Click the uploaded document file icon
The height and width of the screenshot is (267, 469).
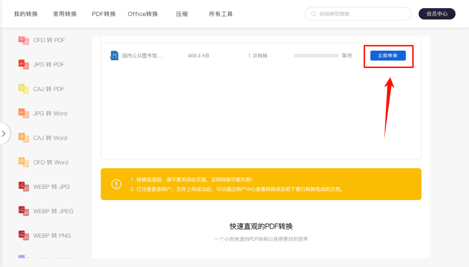click(x=114, y=56)
